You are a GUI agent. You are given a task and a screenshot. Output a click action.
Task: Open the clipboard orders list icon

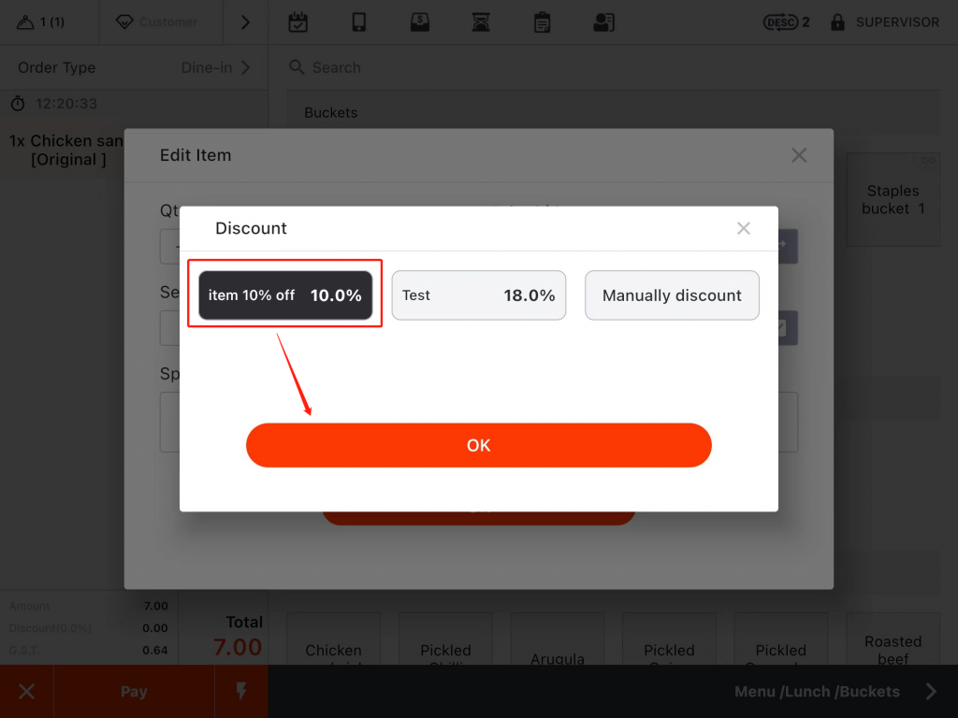(x=542, y=22)
